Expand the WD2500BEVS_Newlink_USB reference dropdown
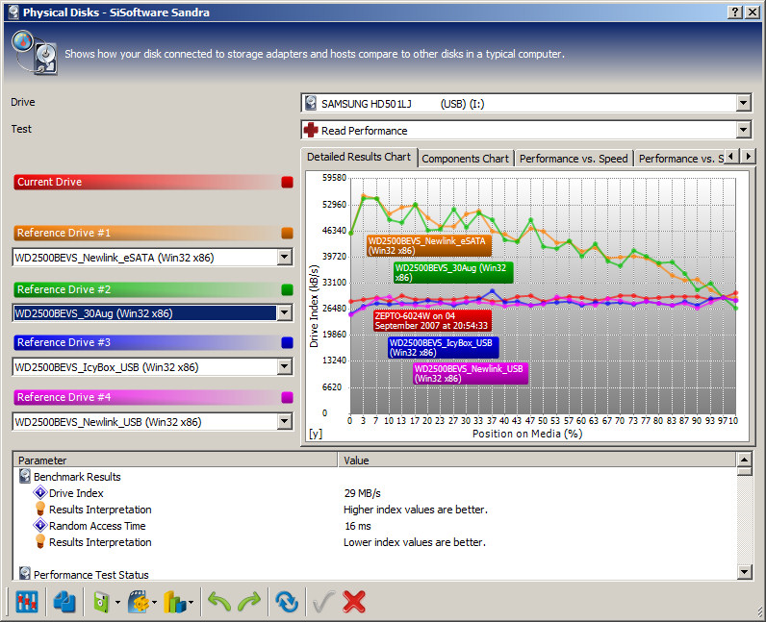 [284, 421]
